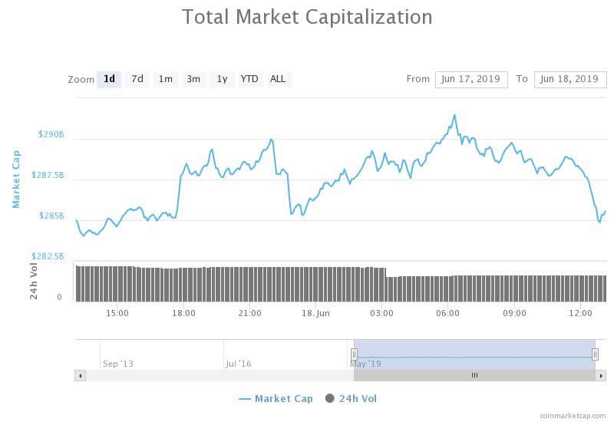Click the horizontal scrollbar thumb

pos(474,375)
